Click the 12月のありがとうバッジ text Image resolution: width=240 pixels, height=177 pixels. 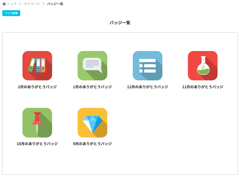coord(148,87)
